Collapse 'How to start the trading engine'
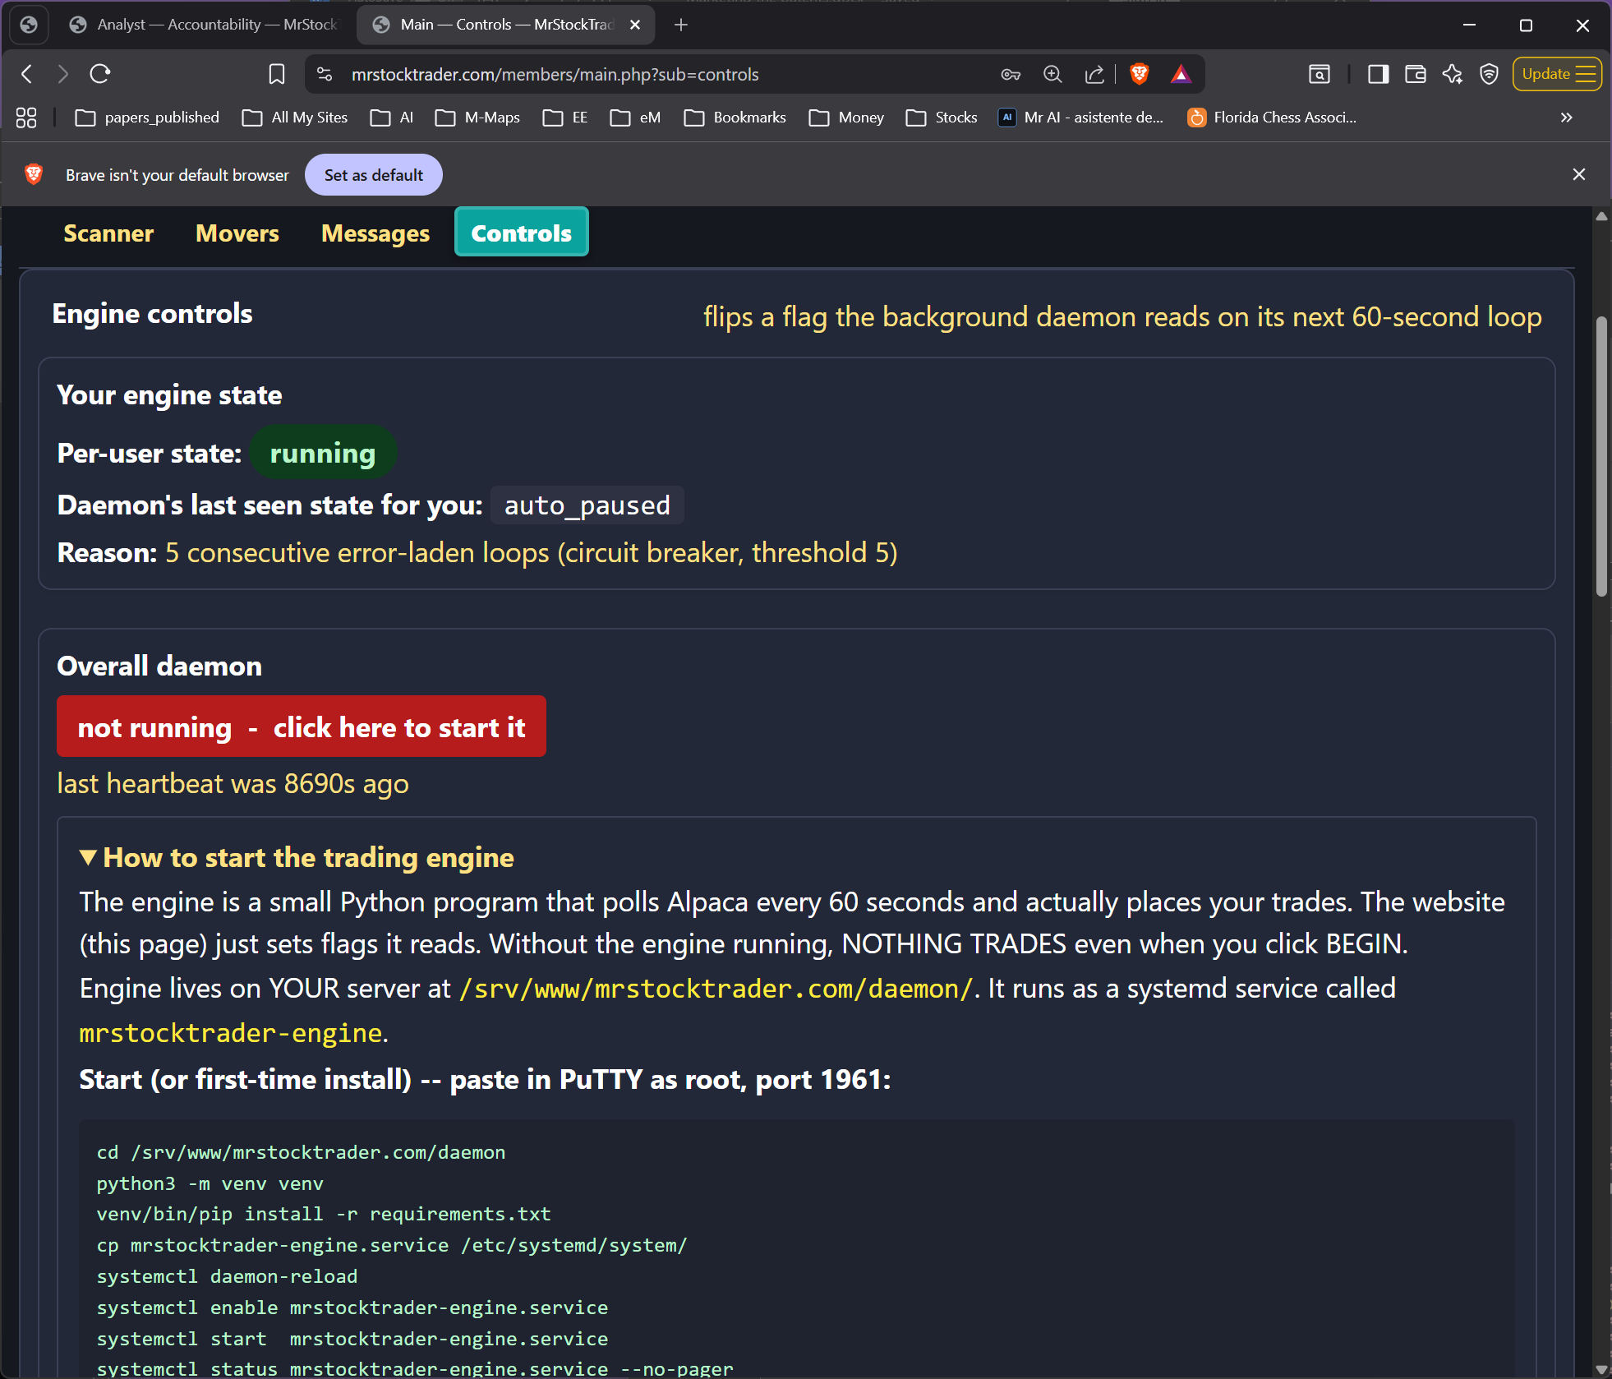This screenshot has width=1612, height=1379. (x=297, y=857)
